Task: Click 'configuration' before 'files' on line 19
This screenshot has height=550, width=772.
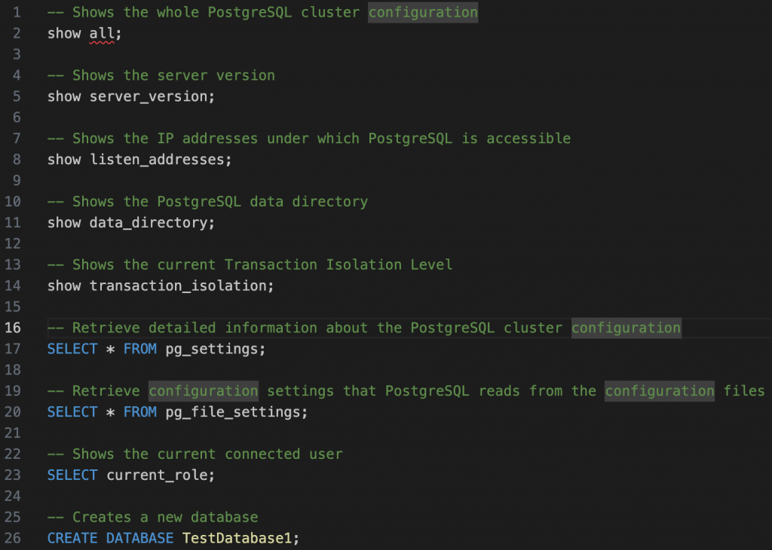Action: click(x=660, y=390)
